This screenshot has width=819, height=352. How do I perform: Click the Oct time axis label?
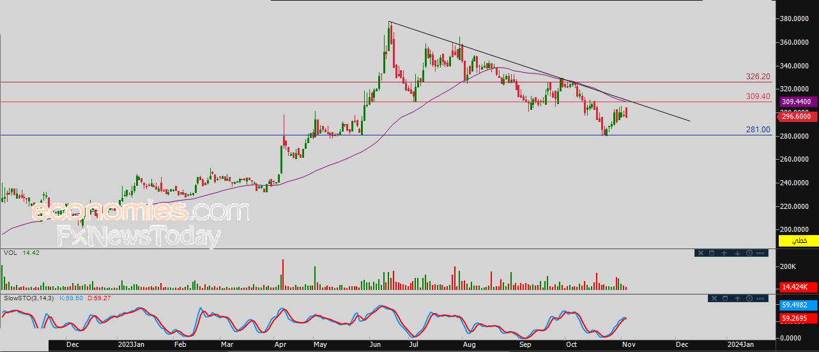572,345
